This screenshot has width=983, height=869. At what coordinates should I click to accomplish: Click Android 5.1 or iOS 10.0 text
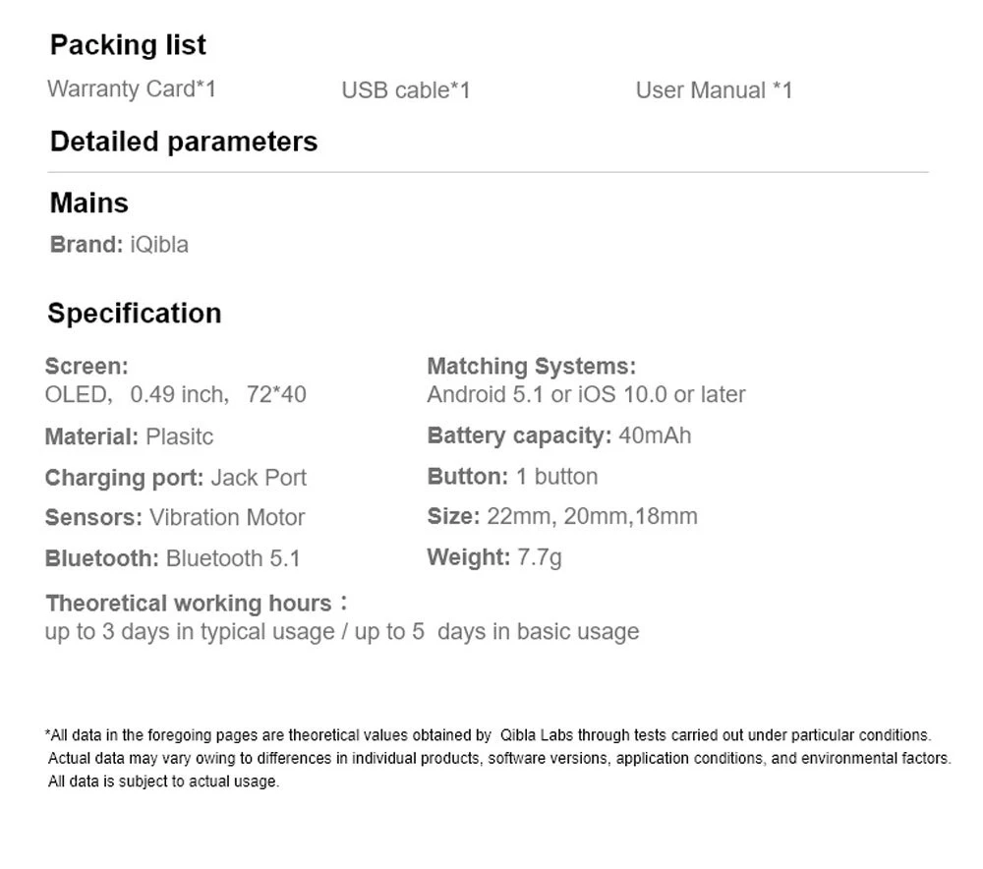click(x=586, y=395)
